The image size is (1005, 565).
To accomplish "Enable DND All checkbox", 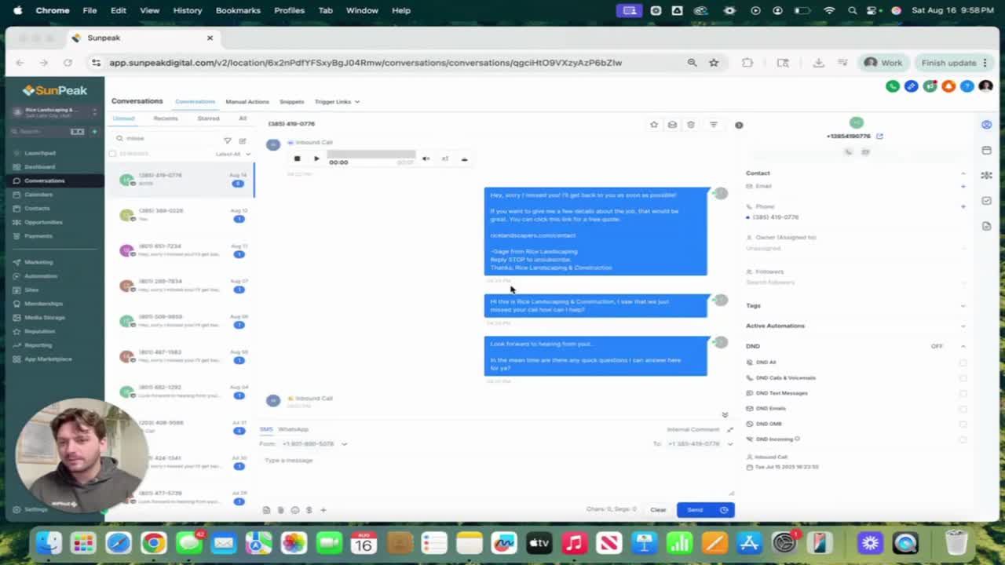I will pyautogui.click(x=963, y=363).
